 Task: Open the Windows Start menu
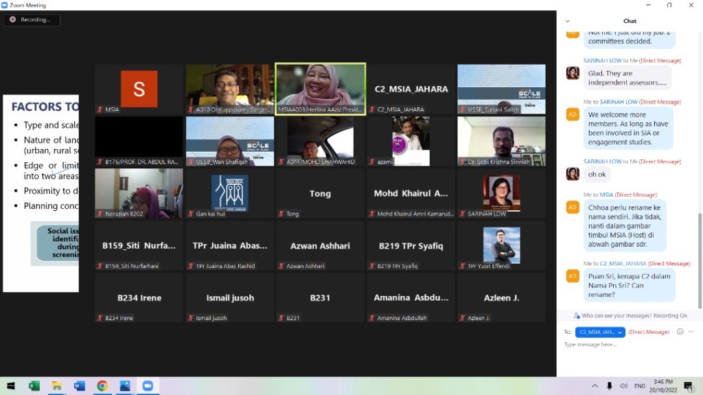[11, 386]
